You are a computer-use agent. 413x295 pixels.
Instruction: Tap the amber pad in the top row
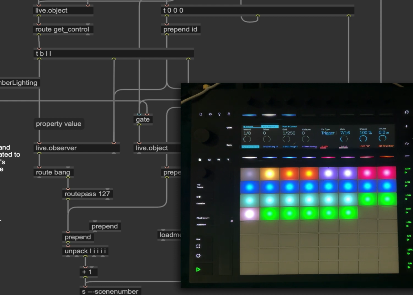(x=269, y=173)
